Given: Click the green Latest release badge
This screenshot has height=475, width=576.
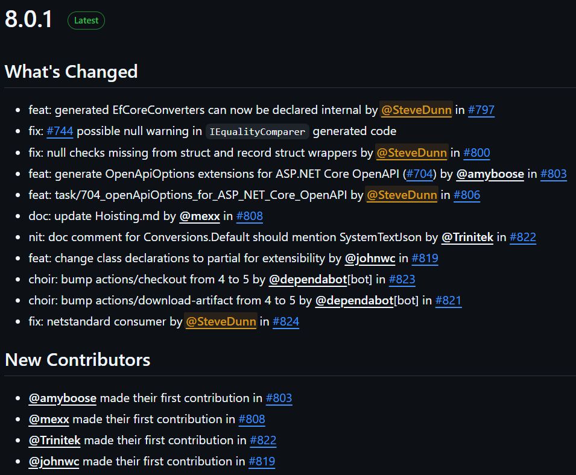Looking at the screenshot, I should [x=86, y=20].
